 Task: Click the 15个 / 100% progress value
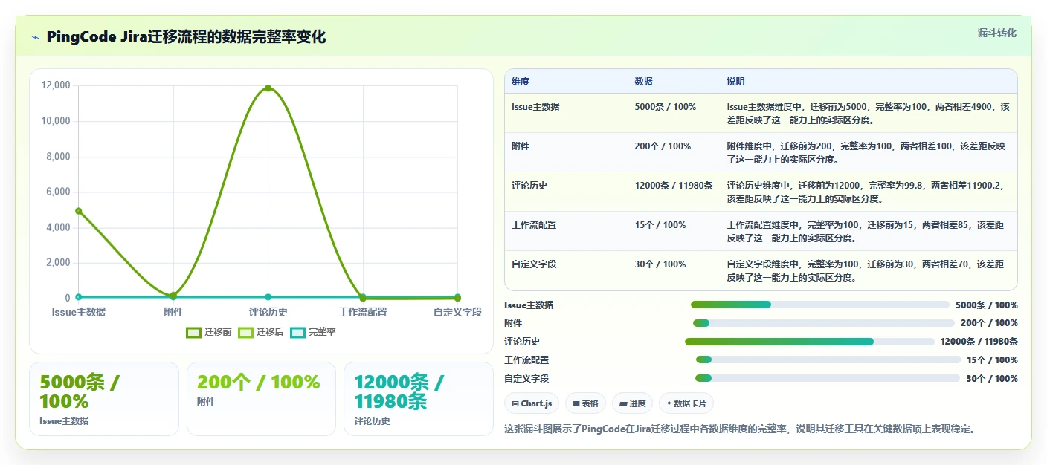[x=992, y=360]
